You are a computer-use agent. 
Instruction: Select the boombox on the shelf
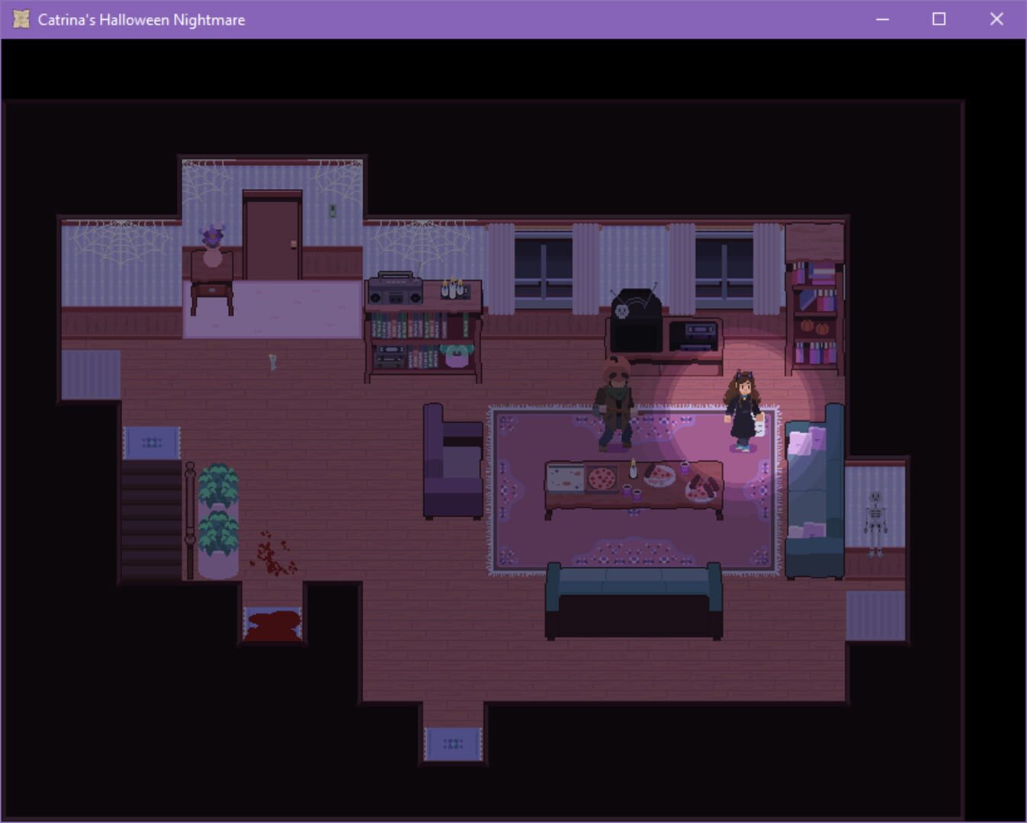(x=395, y=290)
